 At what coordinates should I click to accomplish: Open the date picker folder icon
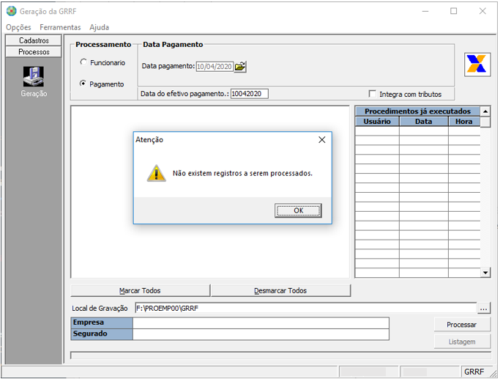pos(240,67)
